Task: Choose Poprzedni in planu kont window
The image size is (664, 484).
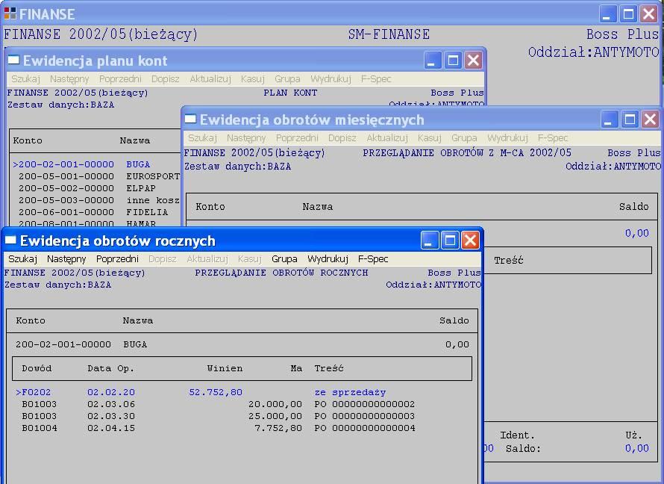Action: [120, 79]
